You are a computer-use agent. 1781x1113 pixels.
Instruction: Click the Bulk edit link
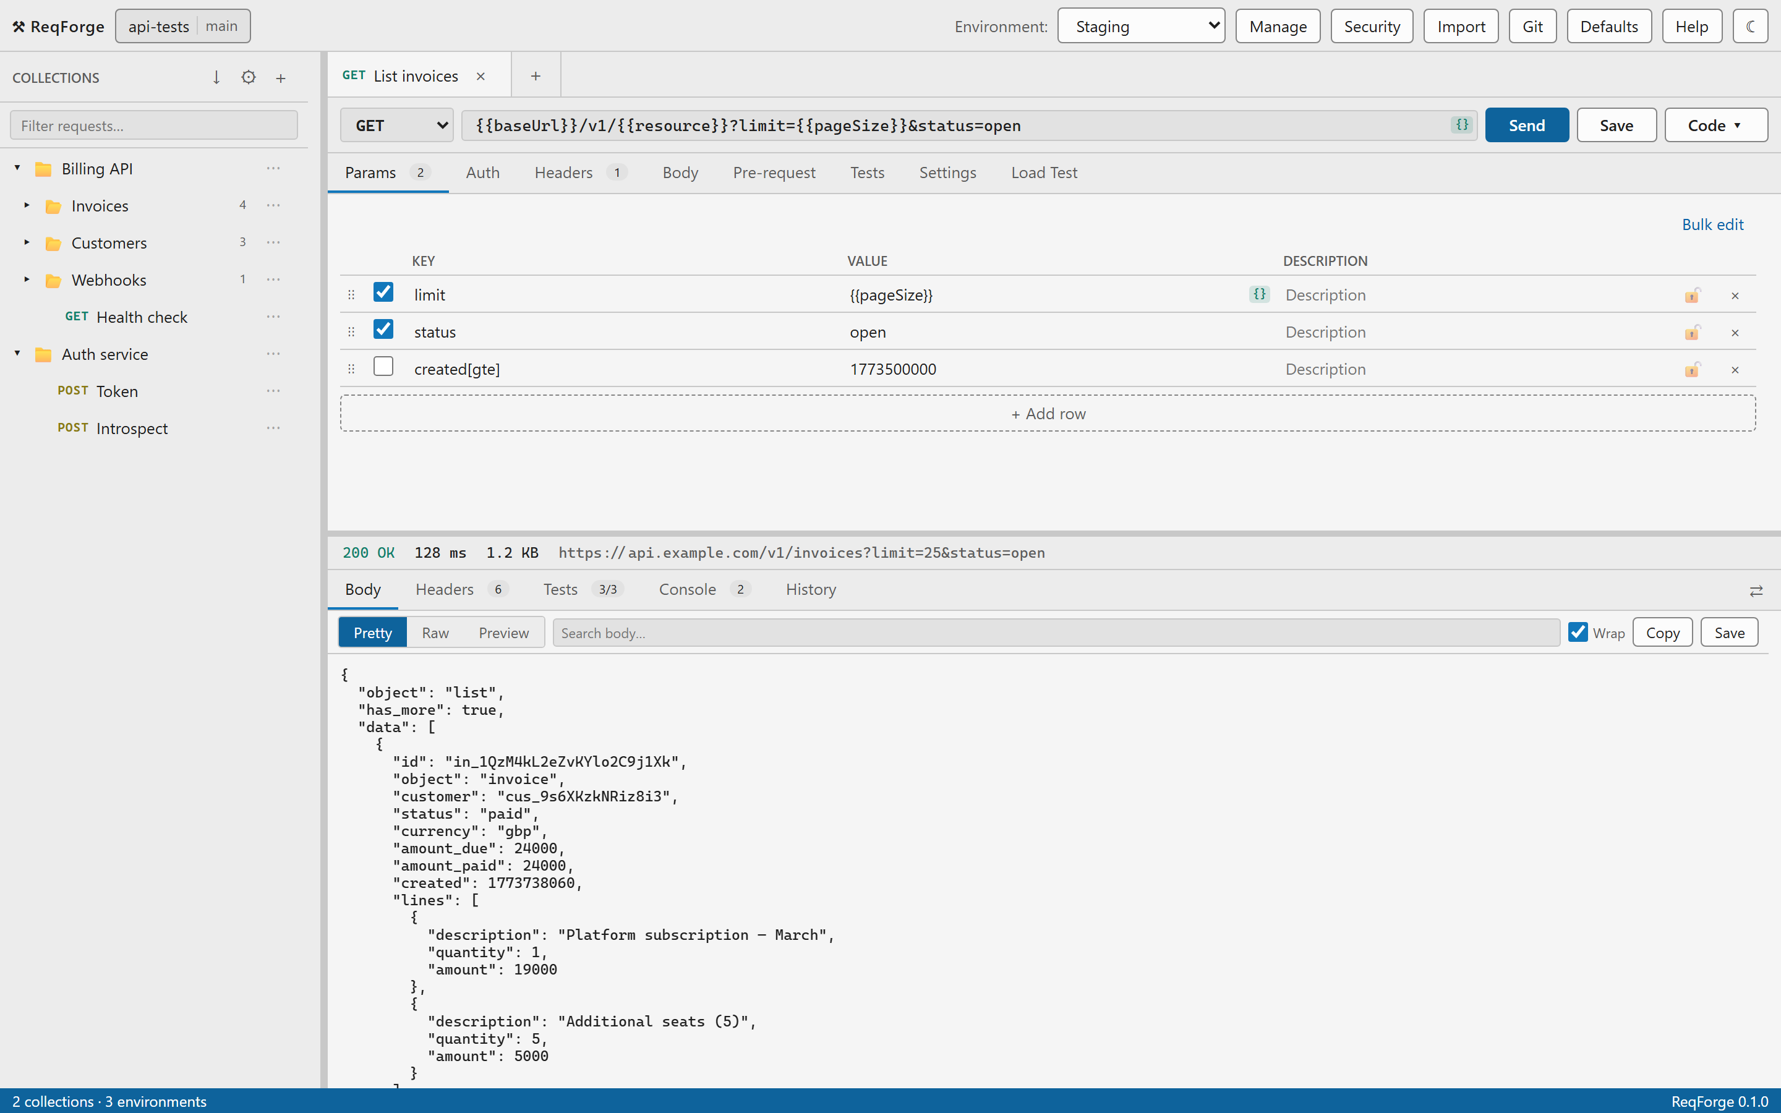coord(1712,224)
